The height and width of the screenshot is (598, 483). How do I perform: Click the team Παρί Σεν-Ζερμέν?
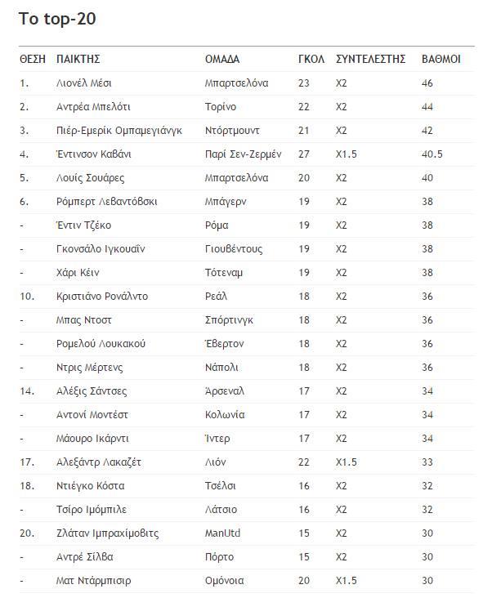(243, 154)
